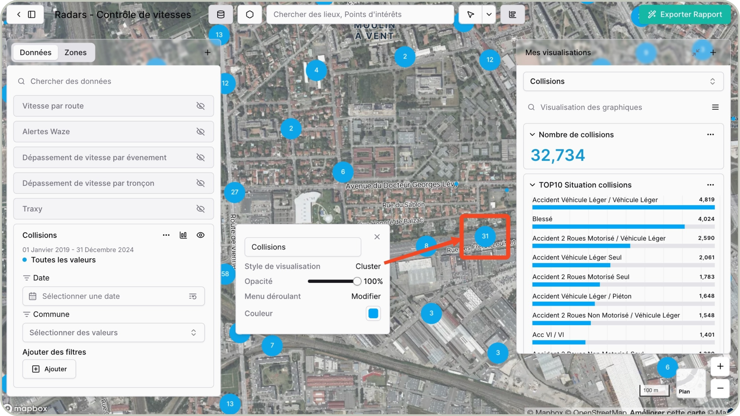Show the Vitesse par route layer
The height and width of the screenshot is (416, 740).
coord(200,106)
